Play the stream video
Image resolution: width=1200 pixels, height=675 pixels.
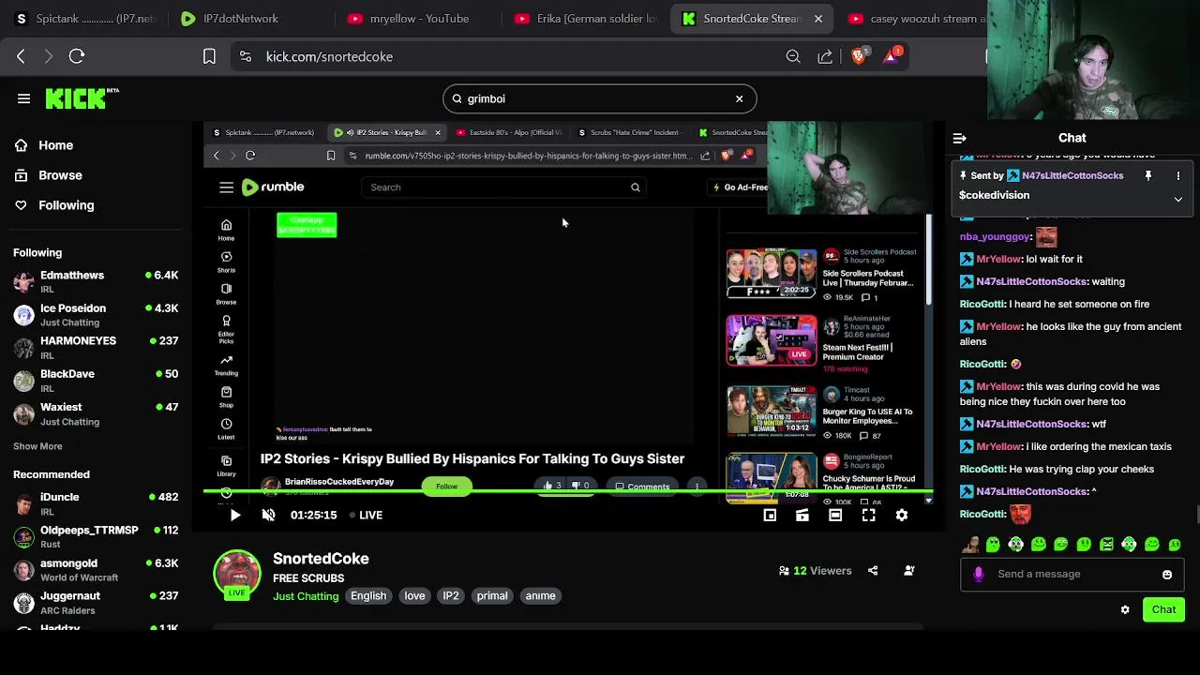tap(234, 515)
